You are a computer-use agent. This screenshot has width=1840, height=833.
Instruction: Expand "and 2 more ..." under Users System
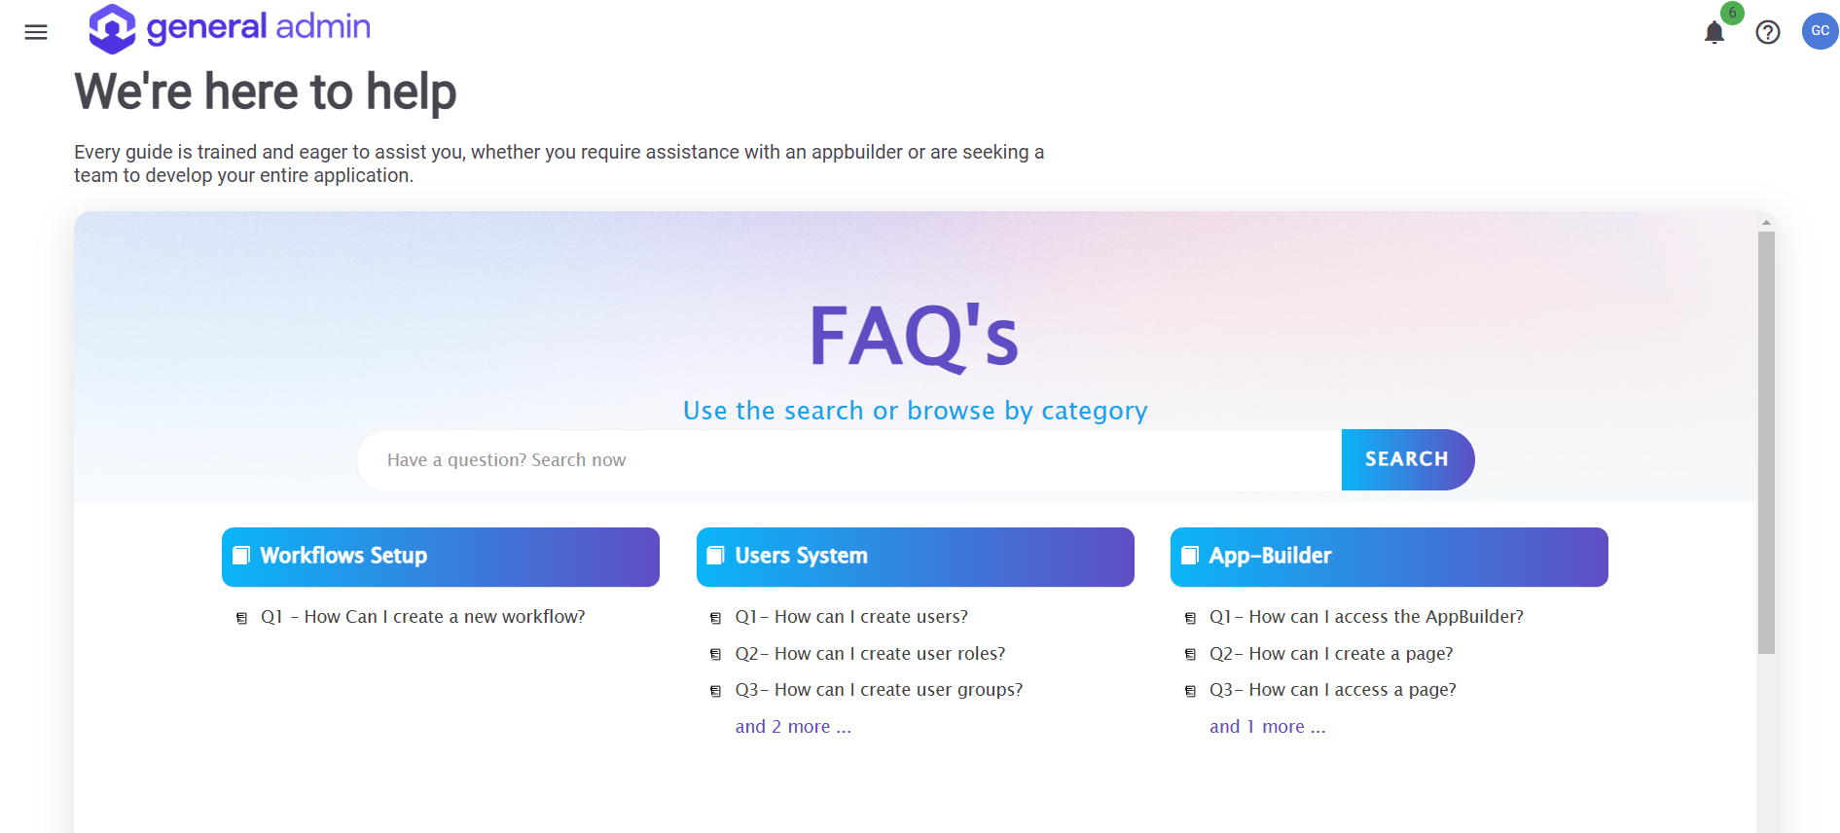[x=792, y=727]
